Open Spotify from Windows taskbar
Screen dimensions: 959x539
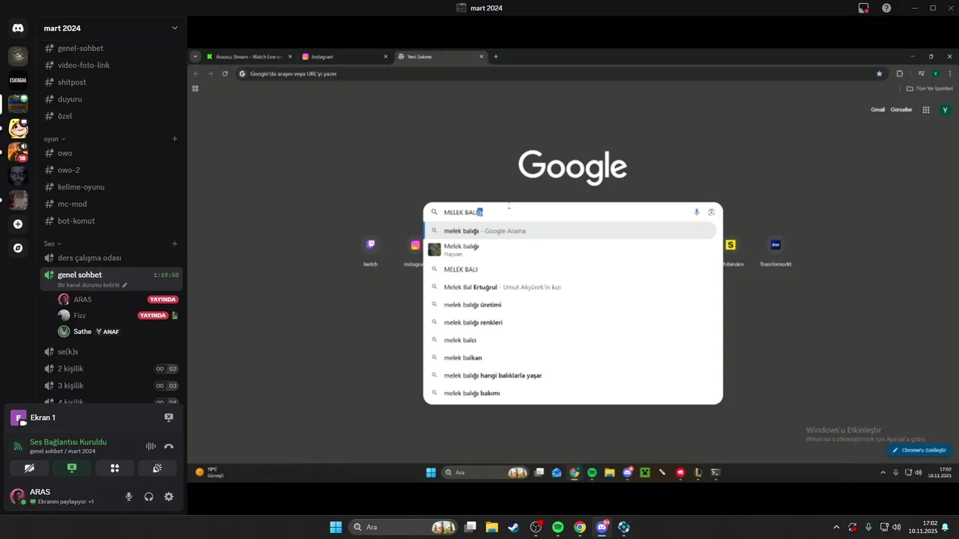[557, 527]
